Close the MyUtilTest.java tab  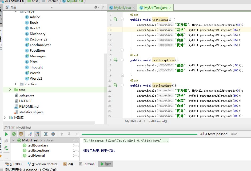(170, 7)
